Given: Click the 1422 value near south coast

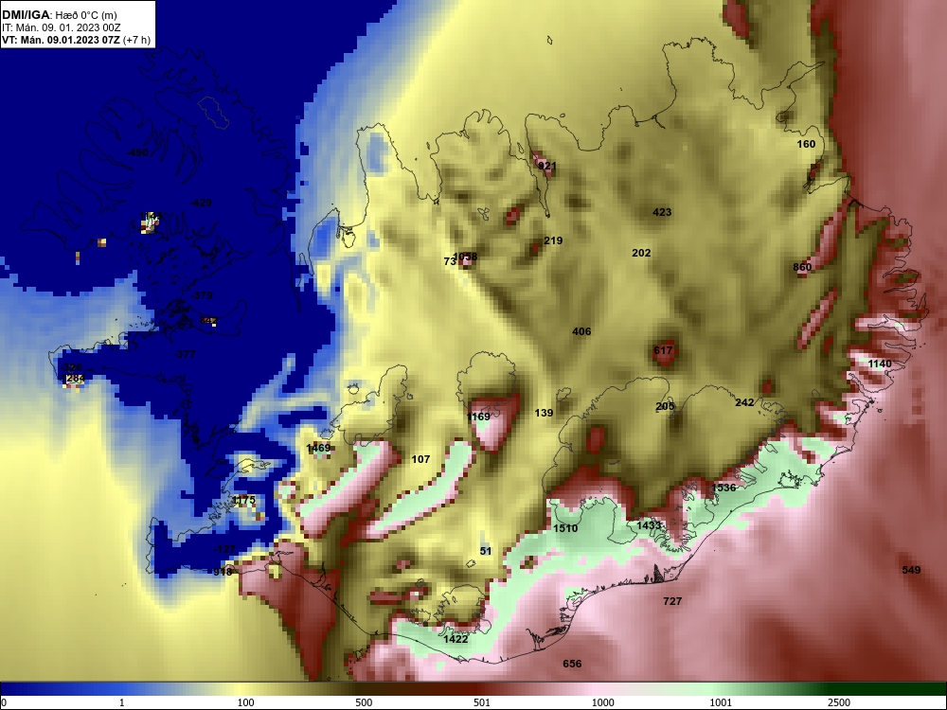Looking at the screenshot, I should pos(456,639).
